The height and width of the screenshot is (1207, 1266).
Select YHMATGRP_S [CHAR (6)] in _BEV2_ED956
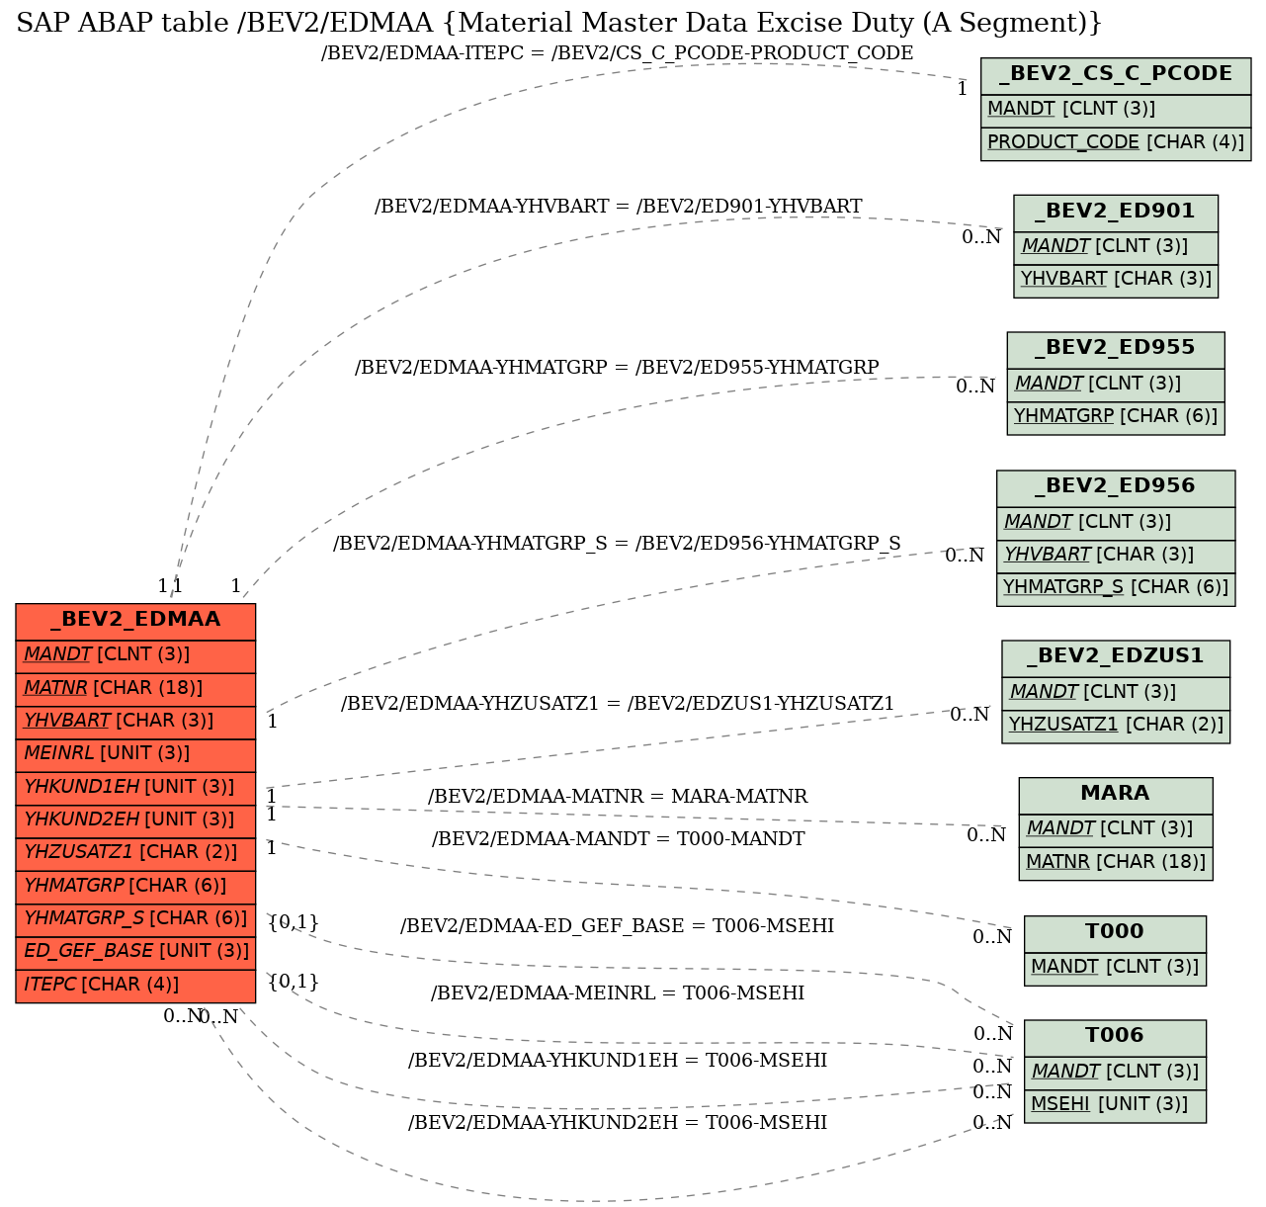coord(1116,588)
